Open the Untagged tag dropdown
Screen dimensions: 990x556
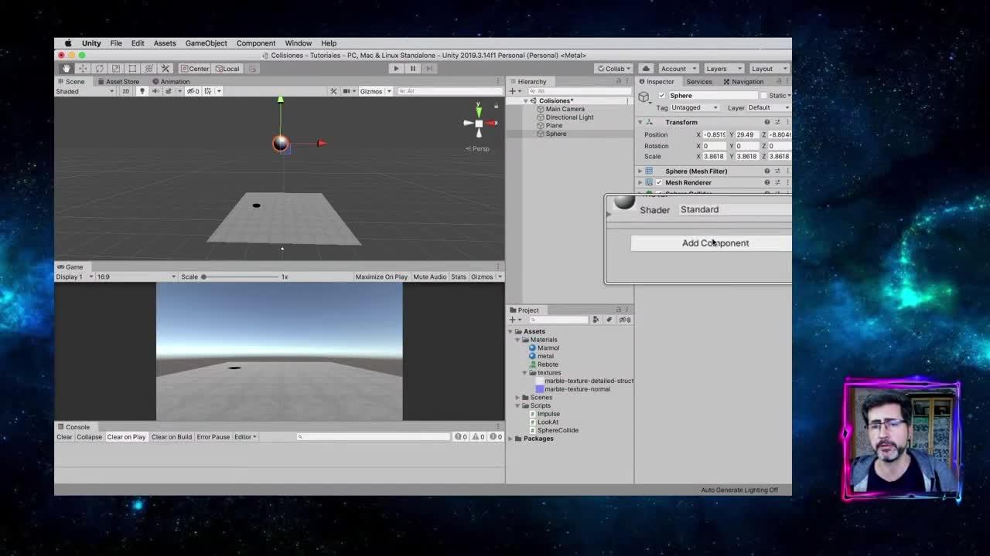[x=694, y=108]
